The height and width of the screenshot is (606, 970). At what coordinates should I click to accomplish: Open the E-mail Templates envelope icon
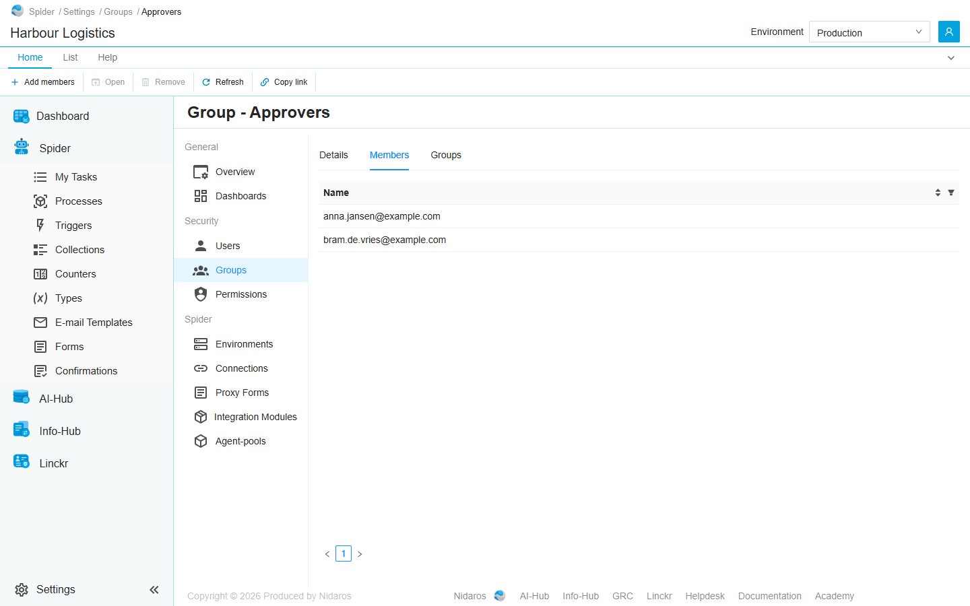click(40, 323)
